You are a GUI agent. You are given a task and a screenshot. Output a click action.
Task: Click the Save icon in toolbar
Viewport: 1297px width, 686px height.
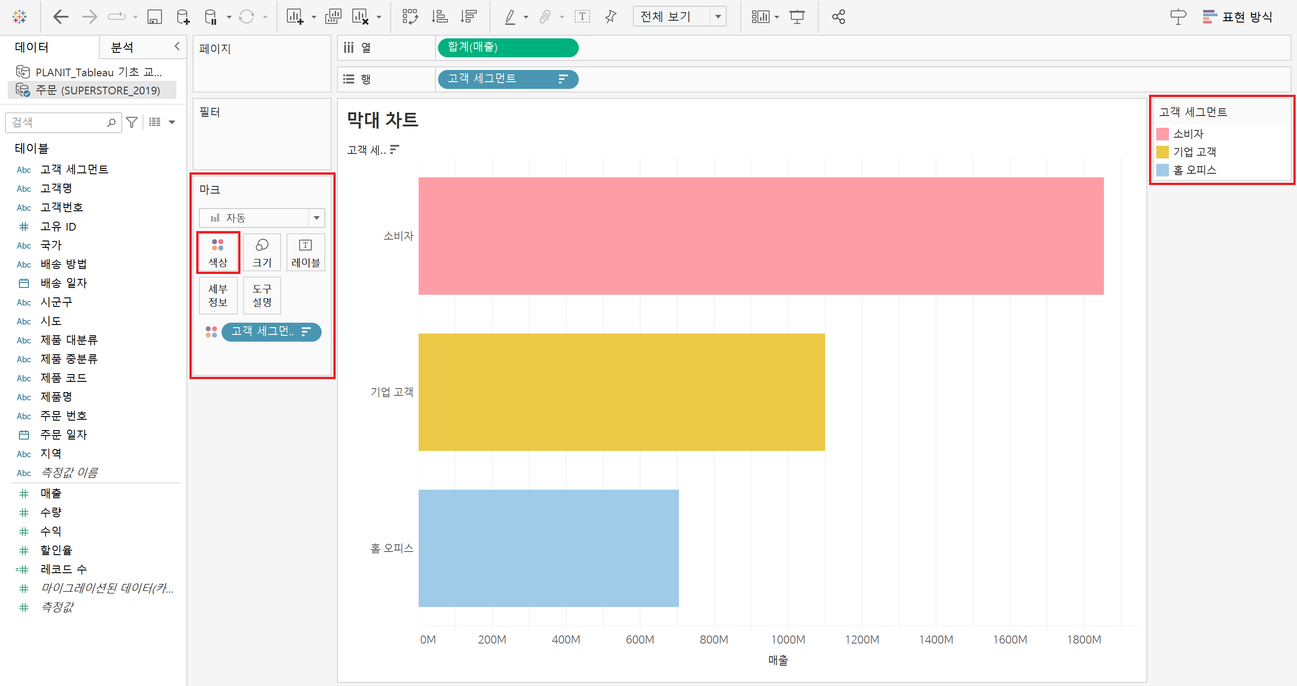click(154, 17)
